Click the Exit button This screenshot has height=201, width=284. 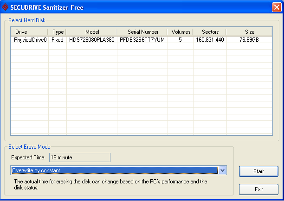click(x=258, y=189)
